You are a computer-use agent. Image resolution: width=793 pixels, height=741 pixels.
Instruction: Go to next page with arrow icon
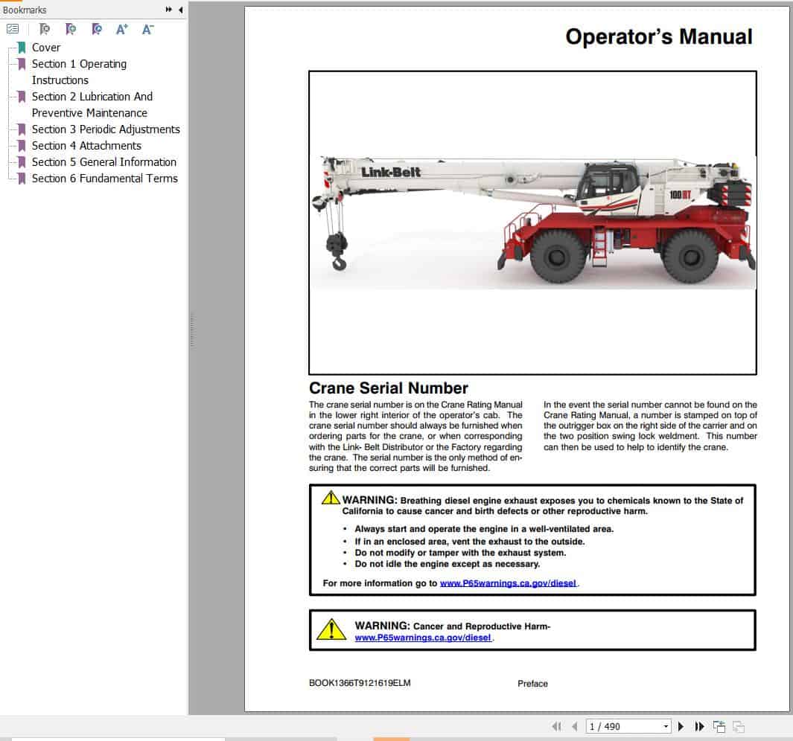pyautogui.click(x=681, y=725)
